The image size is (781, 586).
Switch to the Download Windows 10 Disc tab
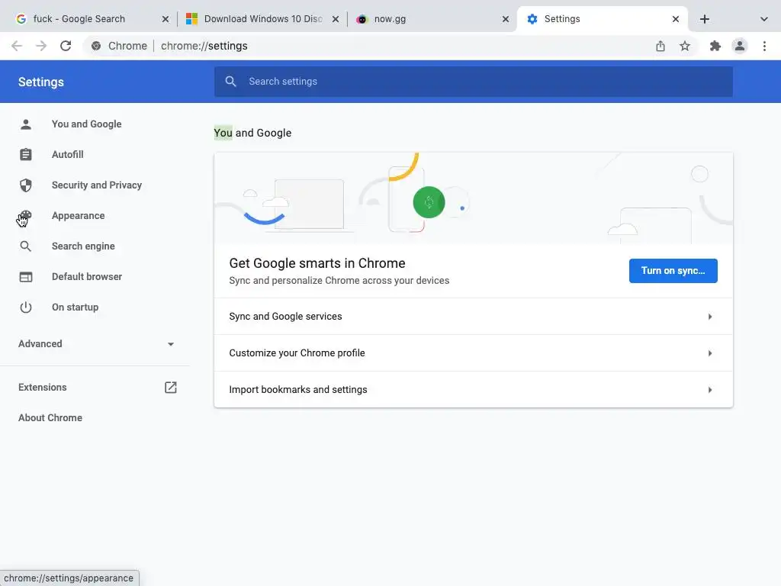point(263,19)
